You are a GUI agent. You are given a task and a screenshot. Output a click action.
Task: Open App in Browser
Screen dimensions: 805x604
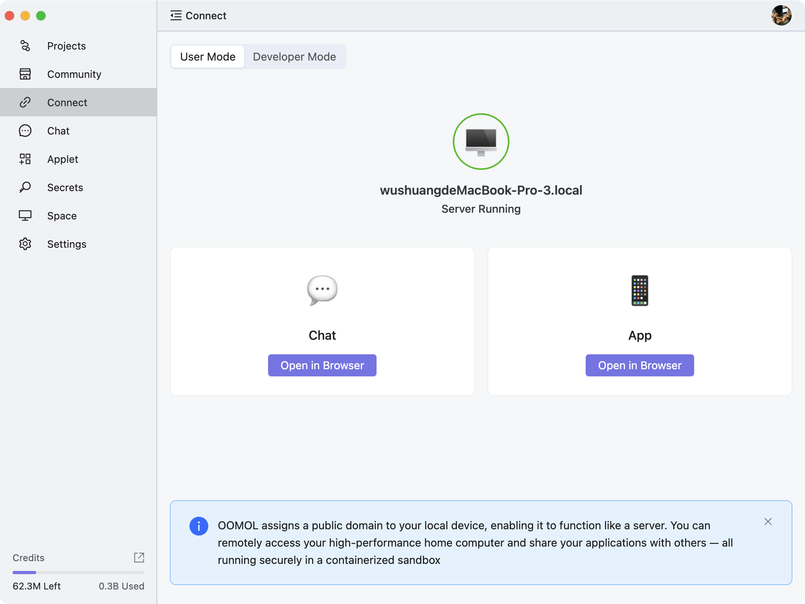640,365
